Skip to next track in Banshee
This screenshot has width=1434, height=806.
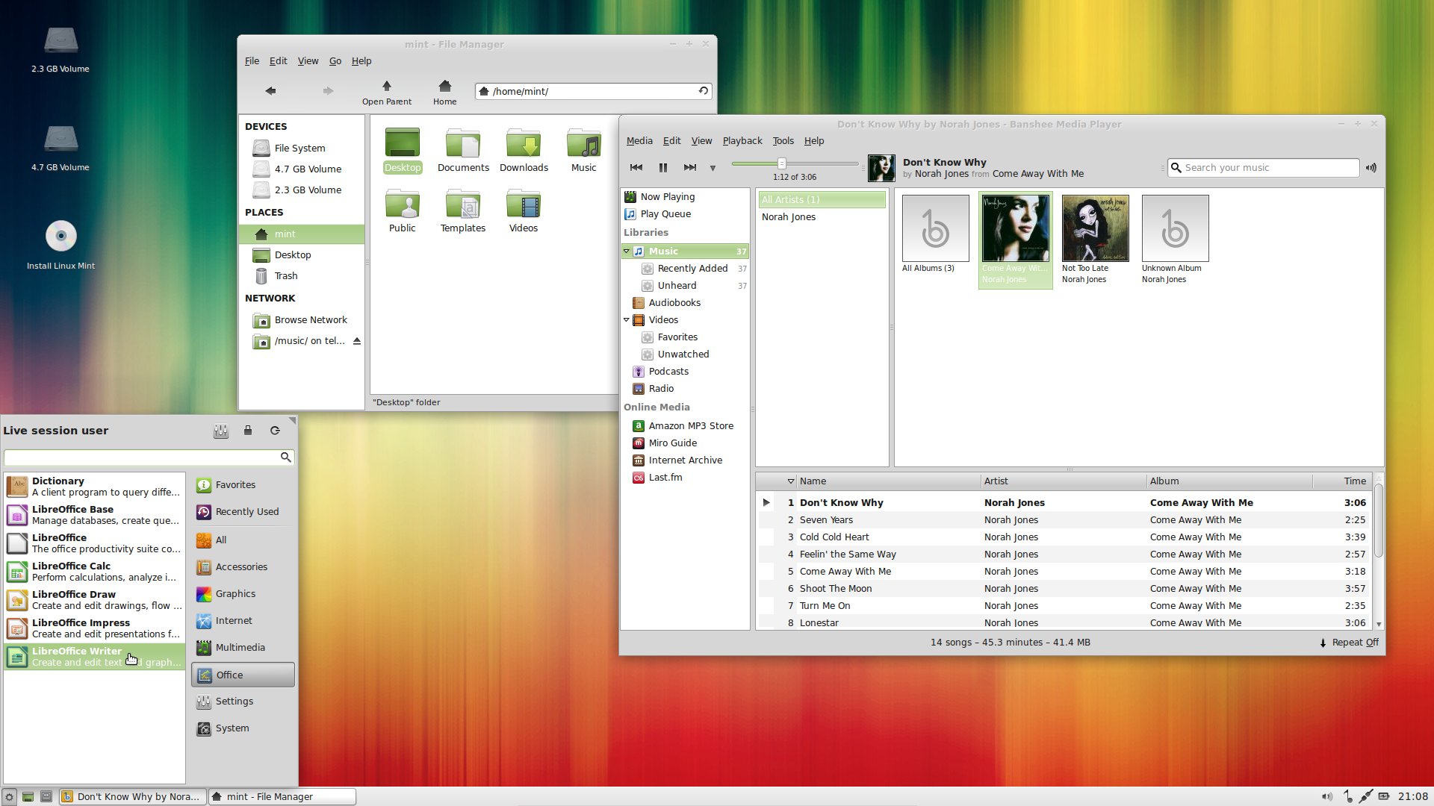690,168
